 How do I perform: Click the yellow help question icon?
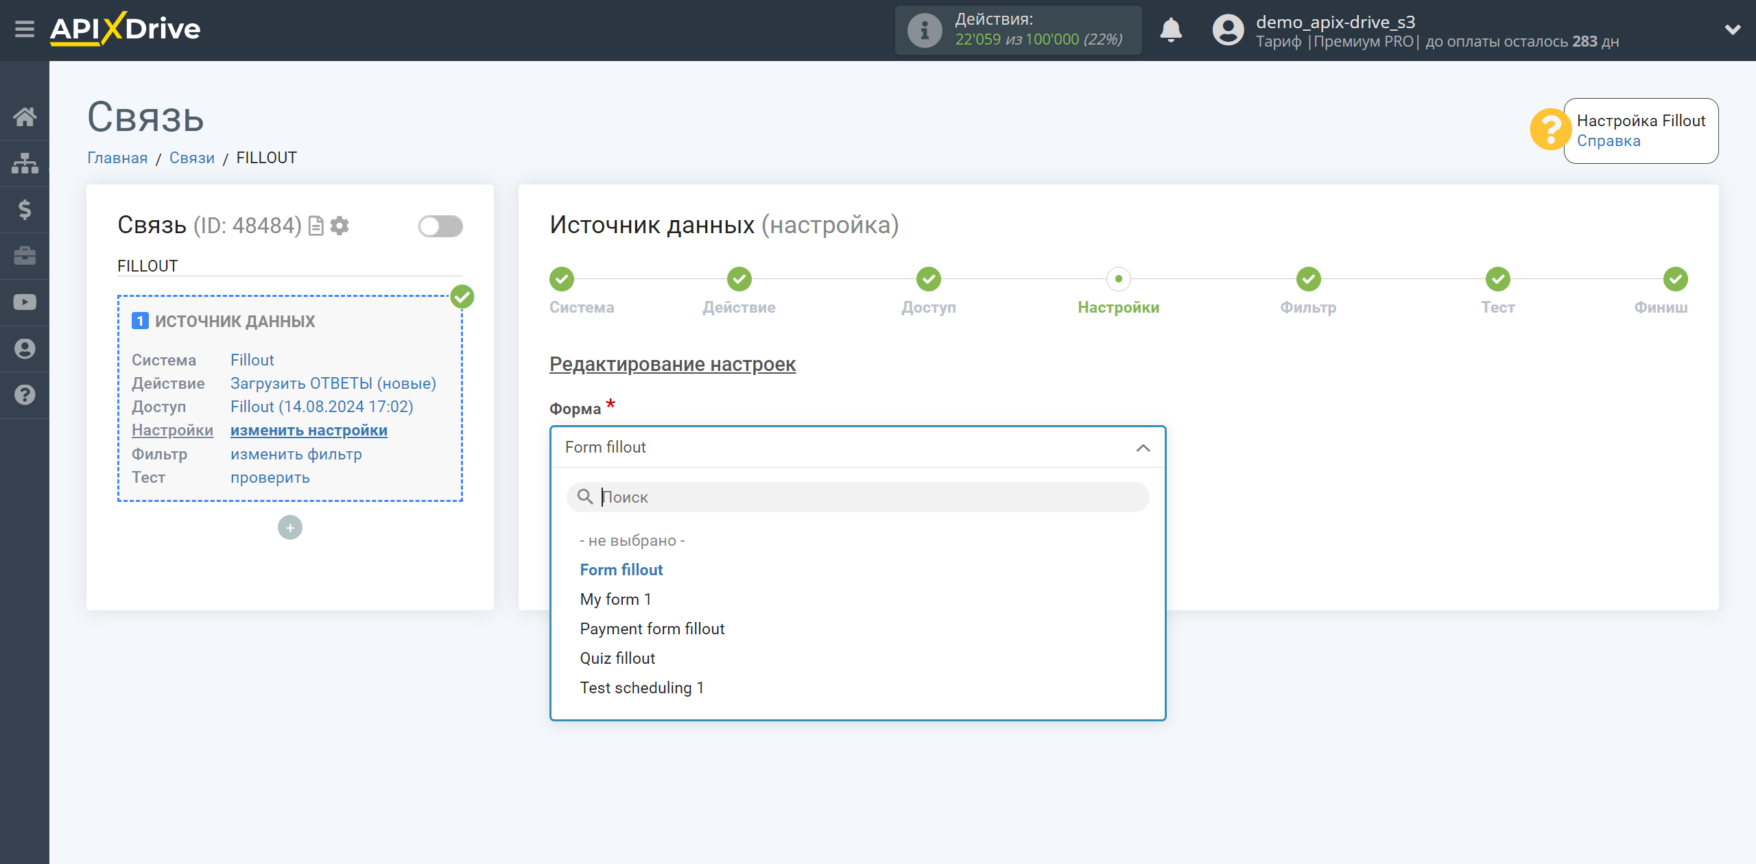tap(1550, 129)
